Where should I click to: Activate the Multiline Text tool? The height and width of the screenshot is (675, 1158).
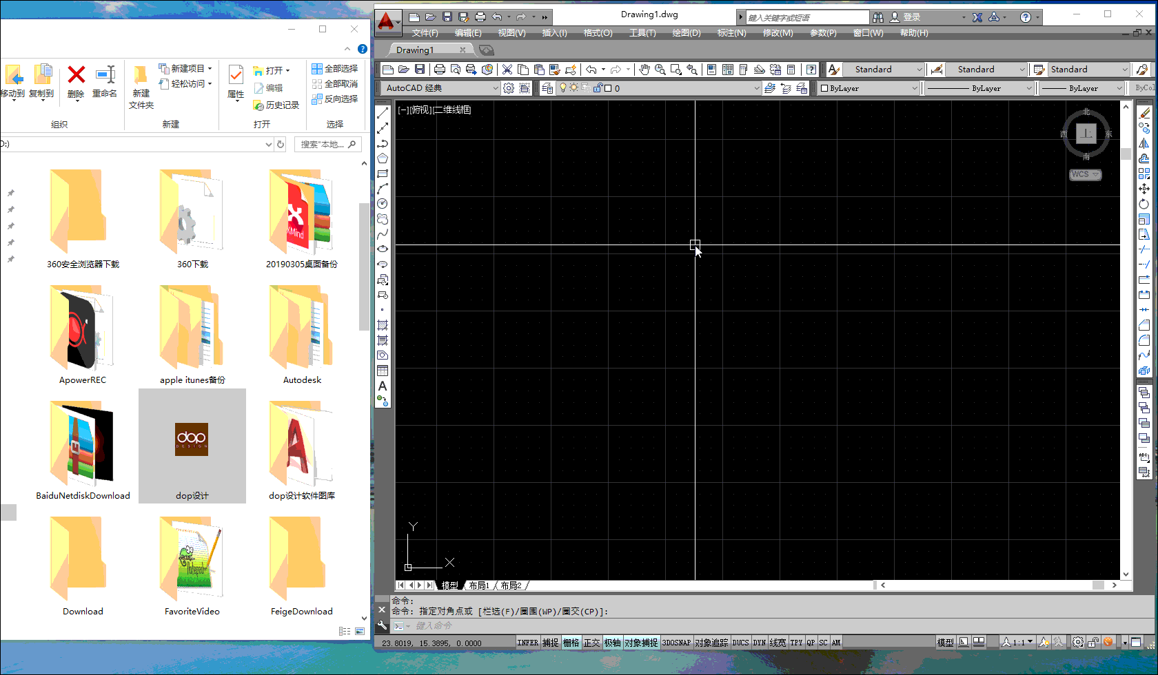(x=383, y=386)
